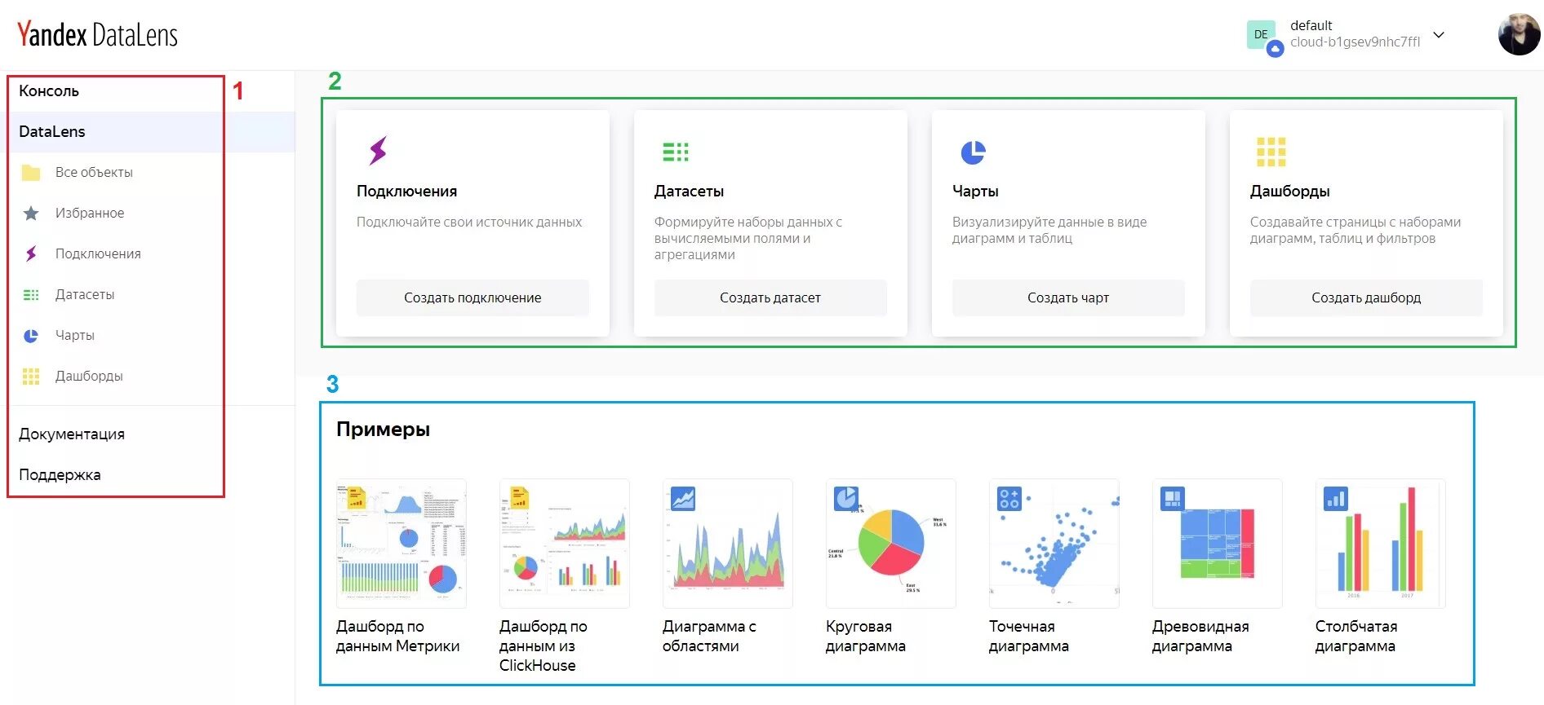Click the Датасеты card title

689,191
